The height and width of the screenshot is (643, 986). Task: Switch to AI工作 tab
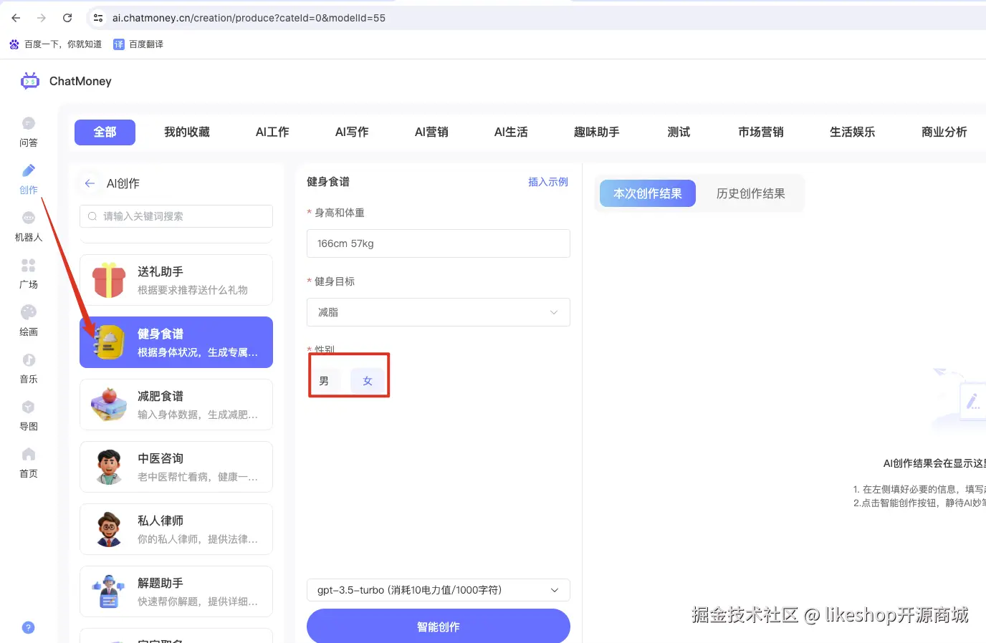tap(272, 132)
